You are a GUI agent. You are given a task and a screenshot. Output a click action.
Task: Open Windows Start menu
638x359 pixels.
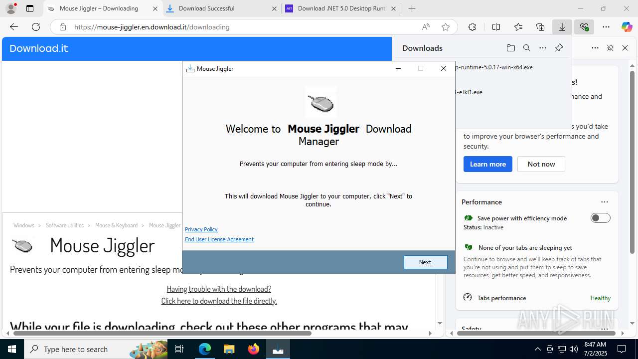(x=12, y=349)
